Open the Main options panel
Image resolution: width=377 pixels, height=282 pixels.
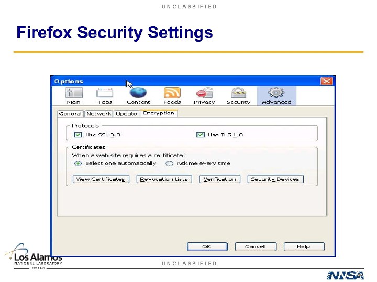click(x=74, y=96)
